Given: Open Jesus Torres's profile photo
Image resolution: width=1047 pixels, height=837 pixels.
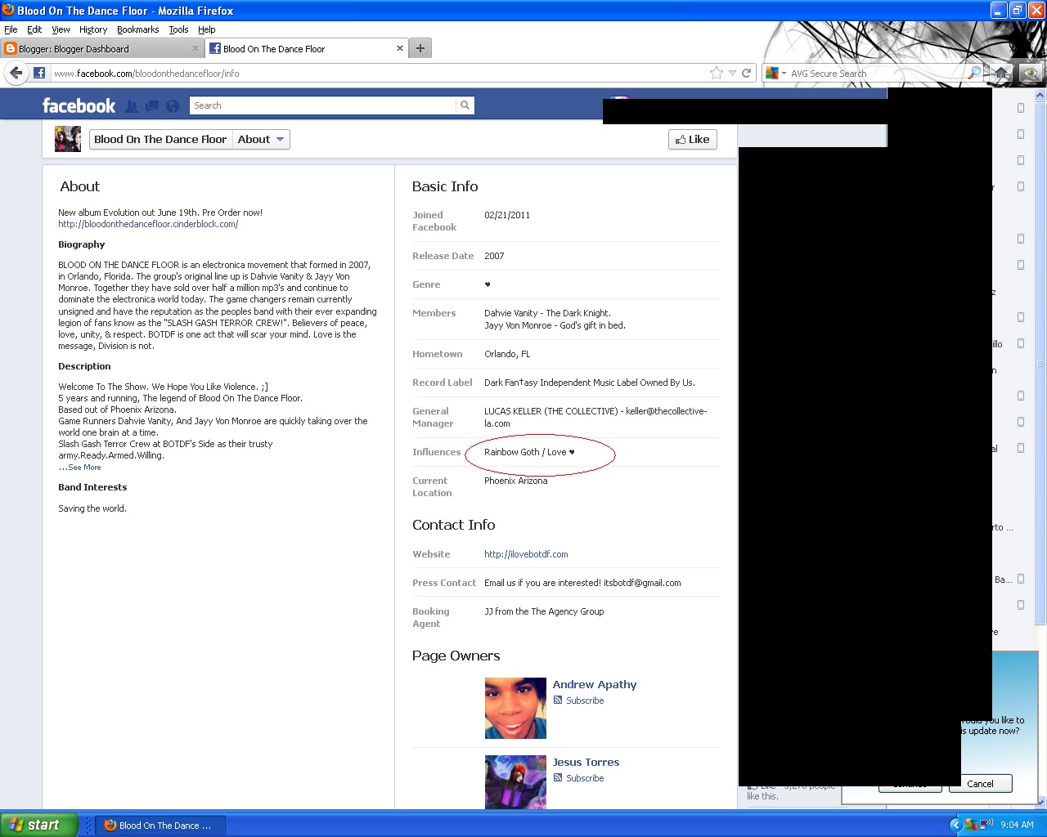Looking at the screenshot, I should [515, 781].
